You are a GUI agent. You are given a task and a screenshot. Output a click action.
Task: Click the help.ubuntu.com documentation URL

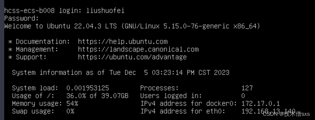point(123,42)
